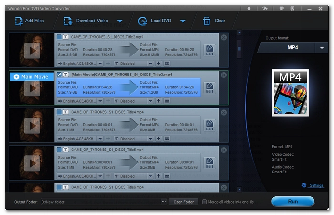Open the MP4 output format dropdown
Image resolution: width=334 pixels, height=215 pixels.
tap(322, 48)
